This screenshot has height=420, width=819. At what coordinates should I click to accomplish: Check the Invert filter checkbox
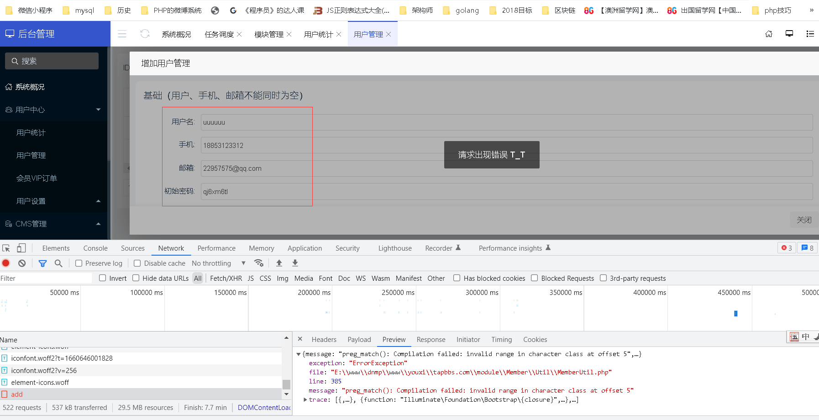102,278
